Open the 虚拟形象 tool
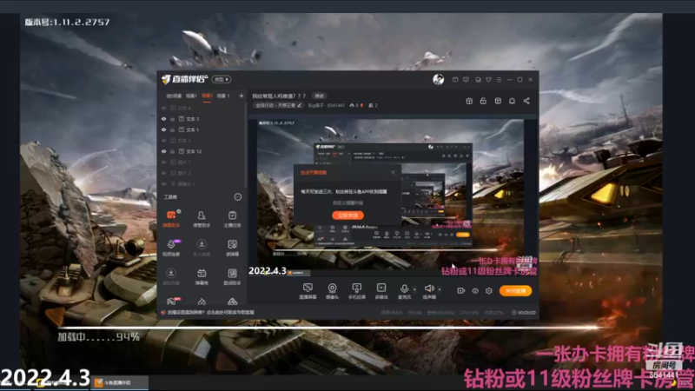 pos(171,276)
